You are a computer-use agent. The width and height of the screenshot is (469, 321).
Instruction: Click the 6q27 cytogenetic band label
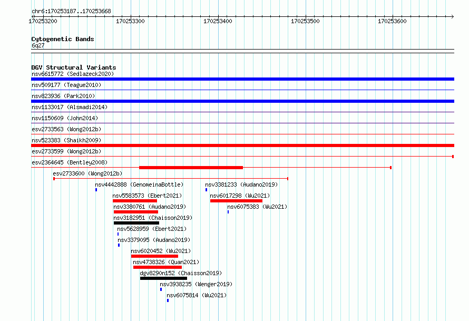coord(38,45)
